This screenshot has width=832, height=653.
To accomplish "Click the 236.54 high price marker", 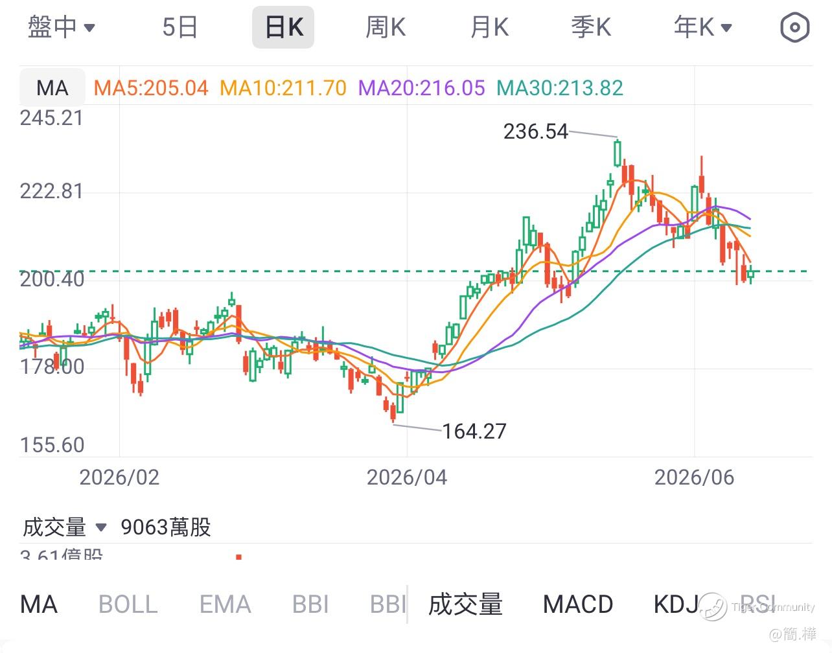I will click(535, 132).
